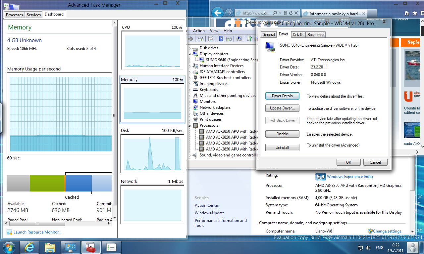
Task: Select the Disk graph tile in the dashboard
Action: click(x=152, y=150)
